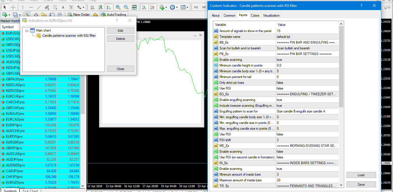The height and width of the screenshot is (192, 393).
Task: Toggle chart Auto Scroll icon
Action: tap(144, 7)
